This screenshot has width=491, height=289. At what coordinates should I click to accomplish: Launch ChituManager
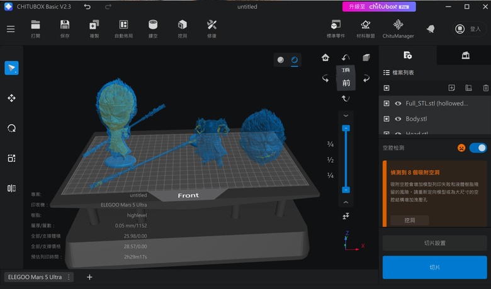click(x=398, y=29)
